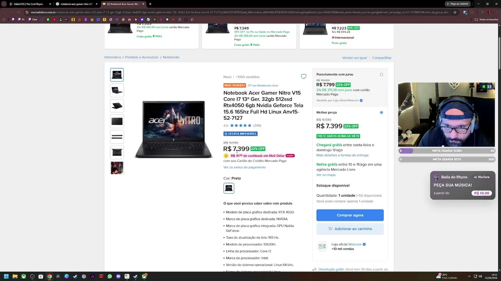
Task: Select the Preto color swatch
Action: [x=229, y=188]
